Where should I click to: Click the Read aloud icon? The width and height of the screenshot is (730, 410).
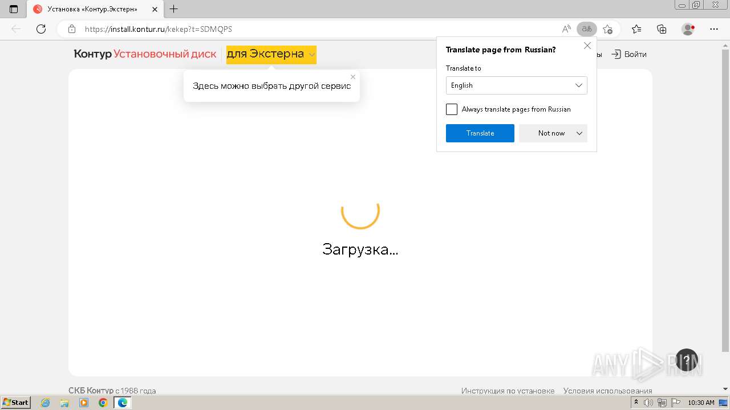[566, 29]
